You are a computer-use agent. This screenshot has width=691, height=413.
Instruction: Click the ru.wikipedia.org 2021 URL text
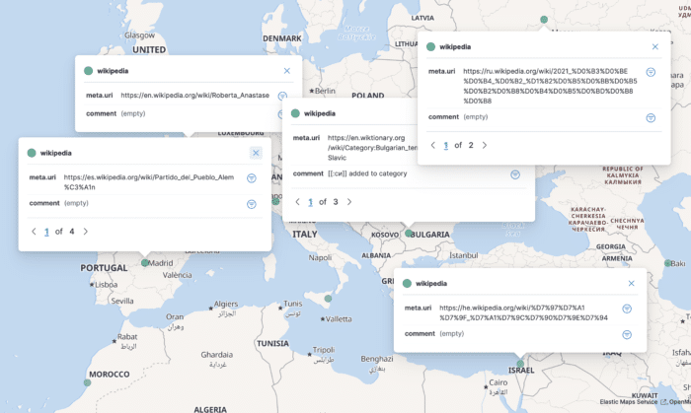click(x=550, y=86)
